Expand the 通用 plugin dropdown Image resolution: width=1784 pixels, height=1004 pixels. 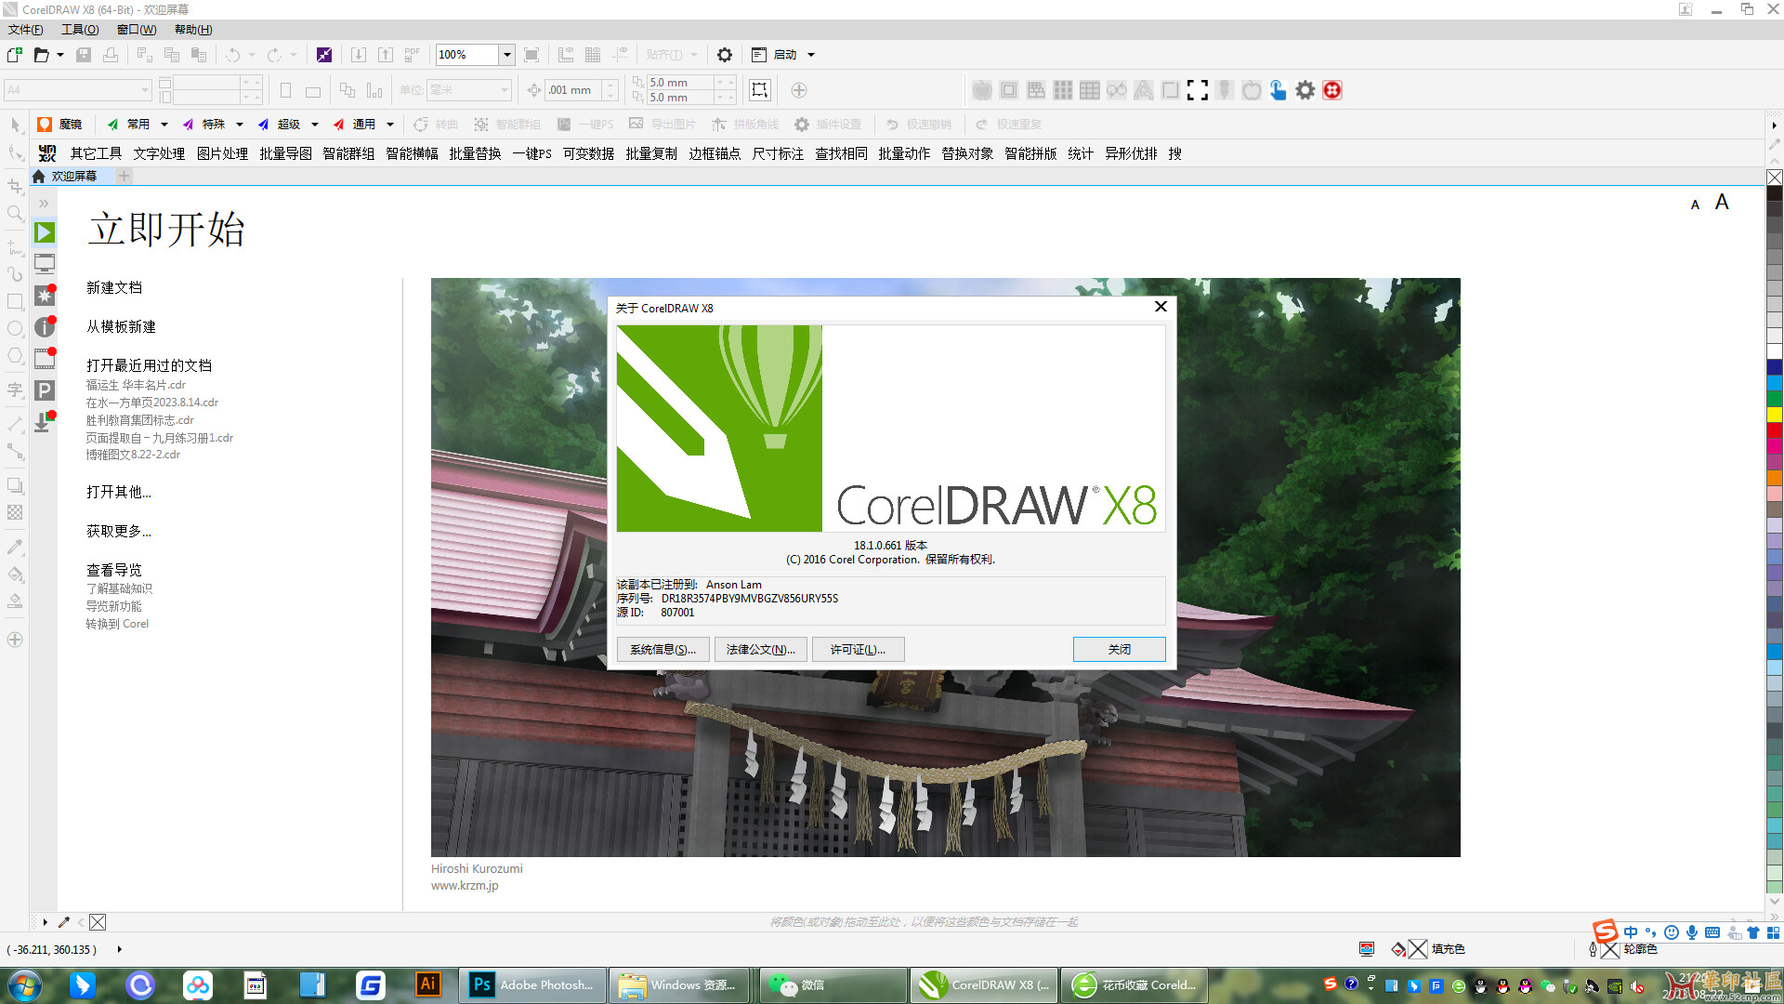390,125
